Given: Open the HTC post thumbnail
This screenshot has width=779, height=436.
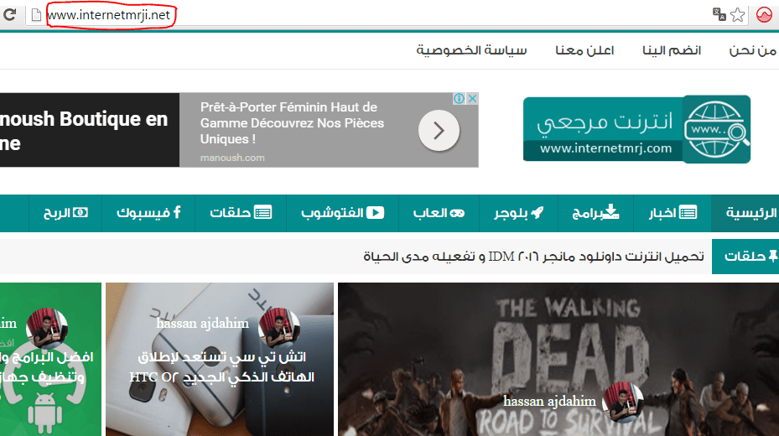Looking at the screenshot, I should [220, 360].
